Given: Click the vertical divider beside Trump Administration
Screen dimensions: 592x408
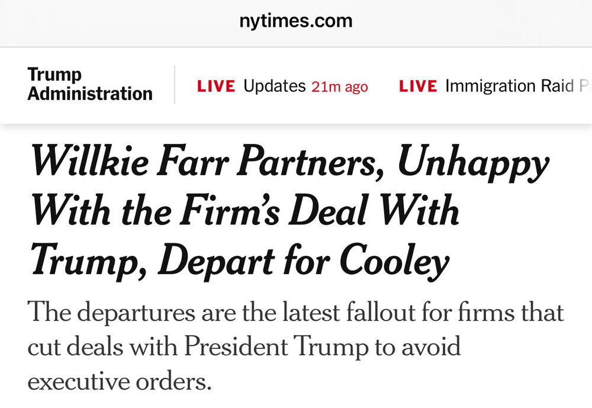Looking at the screenshot, I should click(x=175, y=85).
